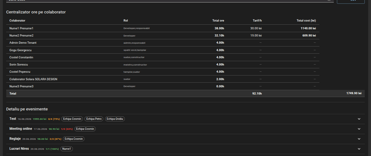Expand the Meeting online event chevron
This screenshot has width=371, height=156.
coord(359,129)
